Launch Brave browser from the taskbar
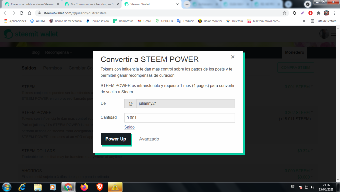The height and width of the screenshot is (192, 340). pos(100,187)
